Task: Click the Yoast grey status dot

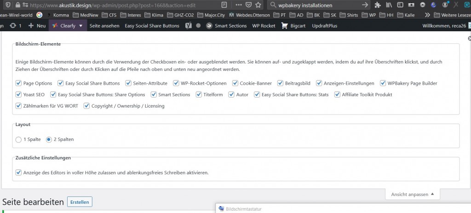Action: tap(198, 26)
